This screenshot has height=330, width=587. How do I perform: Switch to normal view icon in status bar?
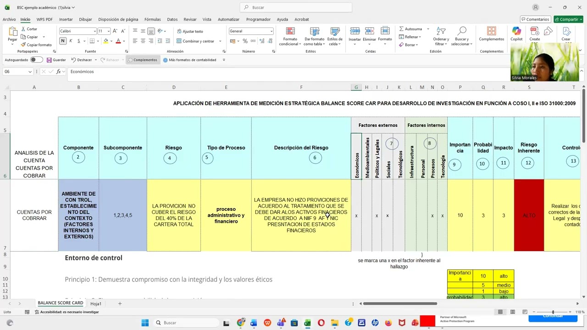(500, 312)
